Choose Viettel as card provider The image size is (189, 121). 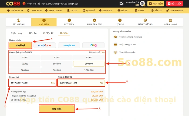click(20, 45)
